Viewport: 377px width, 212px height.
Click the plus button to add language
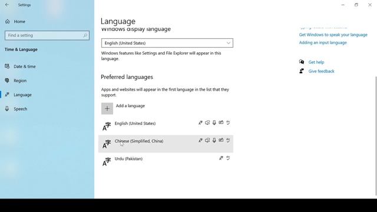pyautogui.click(x=107, y=108)
